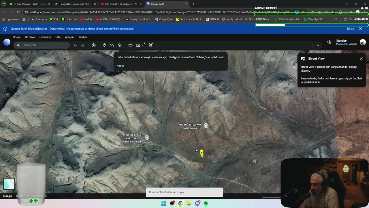Image resolution: width=369 pixels, height=208 pixels.
Task: Open Discord from the taskbar
Action: (x=197, y=203)
